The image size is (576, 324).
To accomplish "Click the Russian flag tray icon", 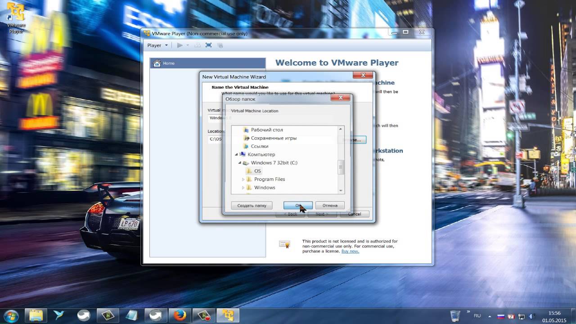I will (x=500, y=316).
